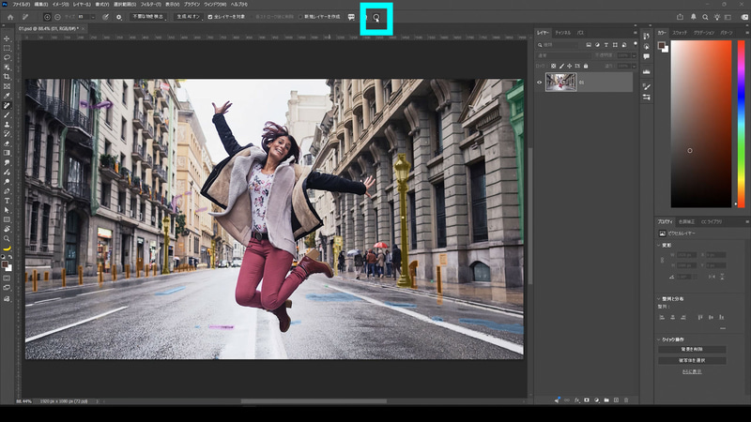This screenshot has width=751, height=422.
Task: Click the vertical hue slider
Action: (x=741, y=124)
